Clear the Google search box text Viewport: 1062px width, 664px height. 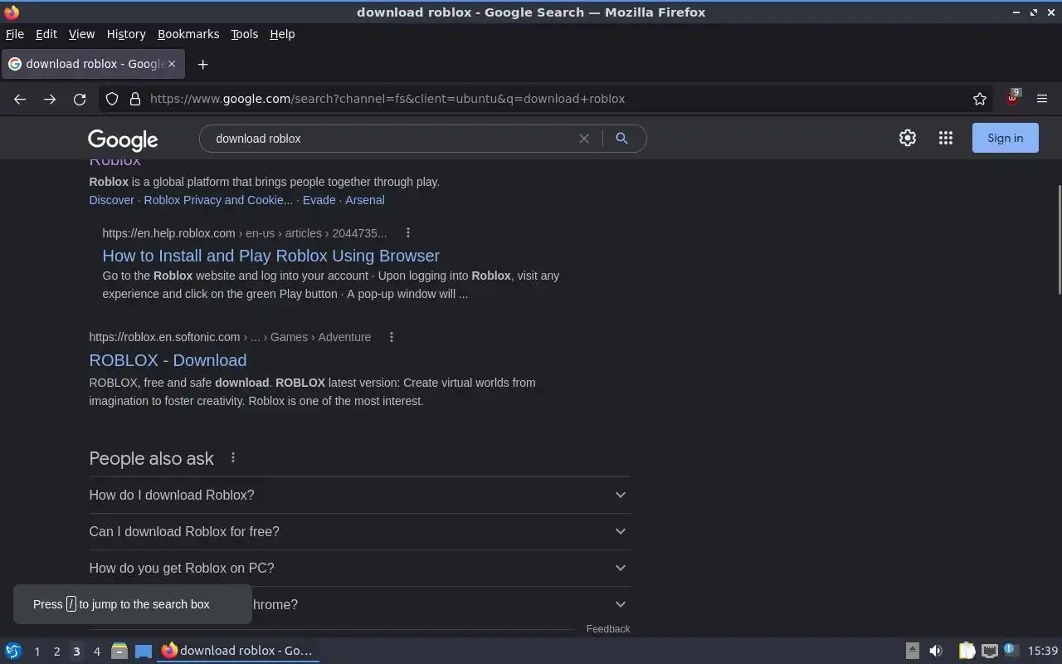[584, 139]
